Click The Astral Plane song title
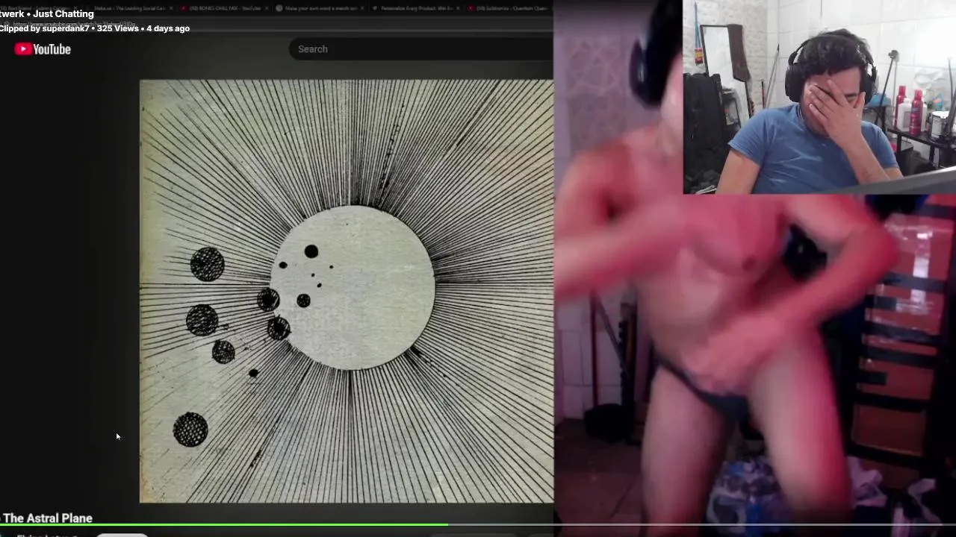The height and width of the screenshot is (537, 956). coord(47,518)
